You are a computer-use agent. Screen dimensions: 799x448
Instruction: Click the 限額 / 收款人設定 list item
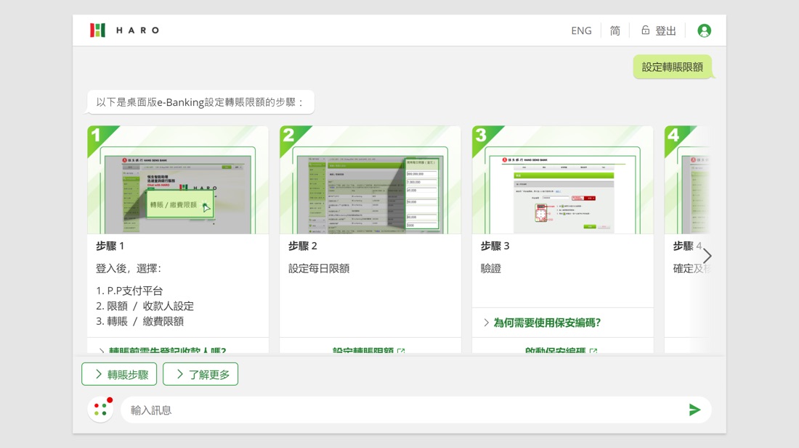point(145,306)
